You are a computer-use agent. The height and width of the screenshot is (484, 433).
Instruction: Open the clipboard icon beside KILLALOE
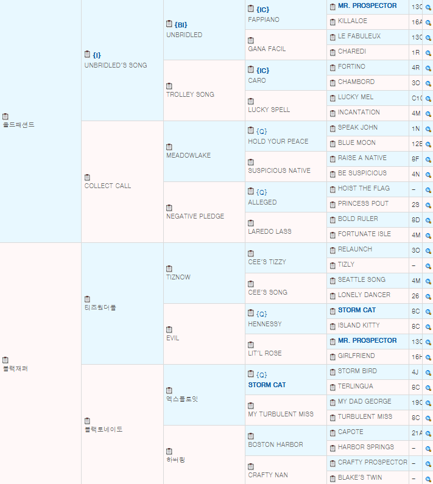pos(333,21)
